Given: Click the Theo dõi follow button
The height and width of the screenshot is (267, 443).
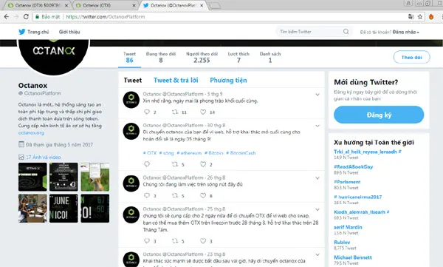Looking at the screenshot, I should [x=412, y=57].
